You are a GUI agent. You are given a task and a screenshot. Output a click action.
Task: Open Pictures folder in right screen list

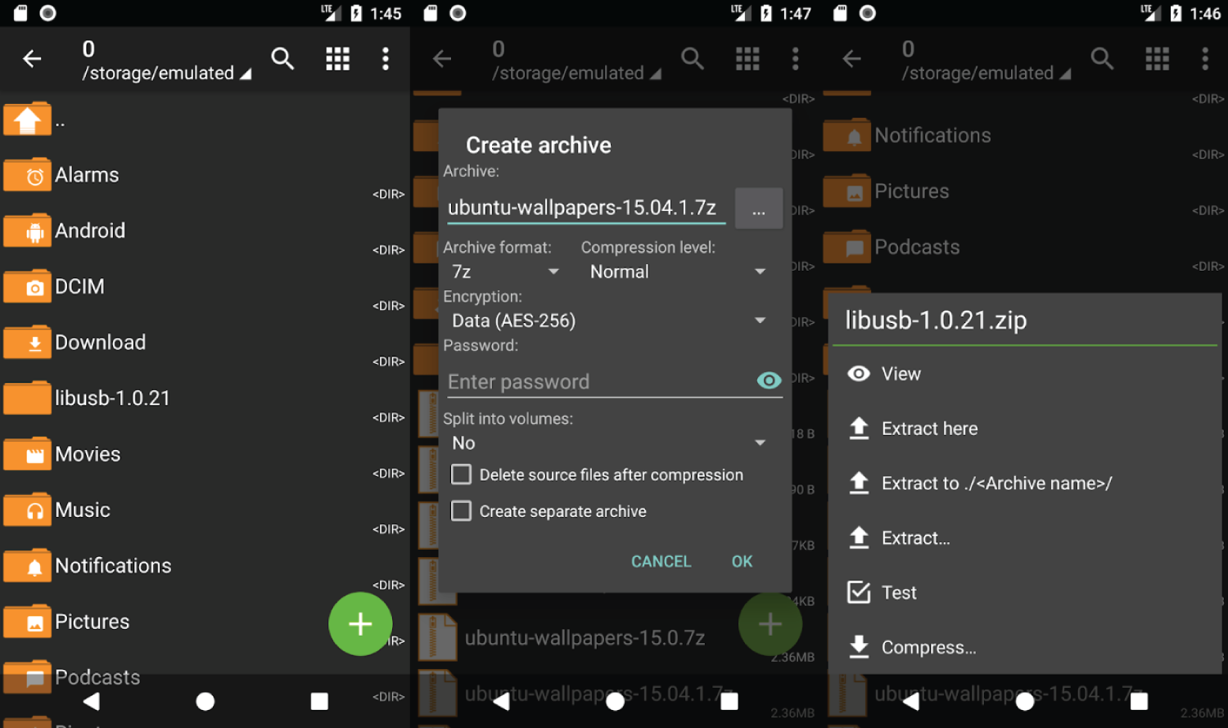[x=1023, y=191]
